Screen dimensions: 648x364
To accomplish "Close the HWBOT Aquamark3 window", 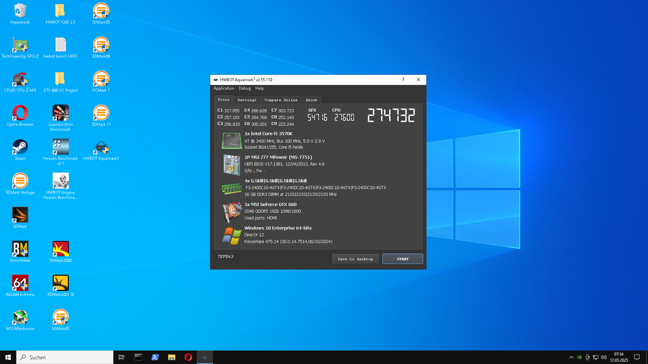I will tap(418, 80).
